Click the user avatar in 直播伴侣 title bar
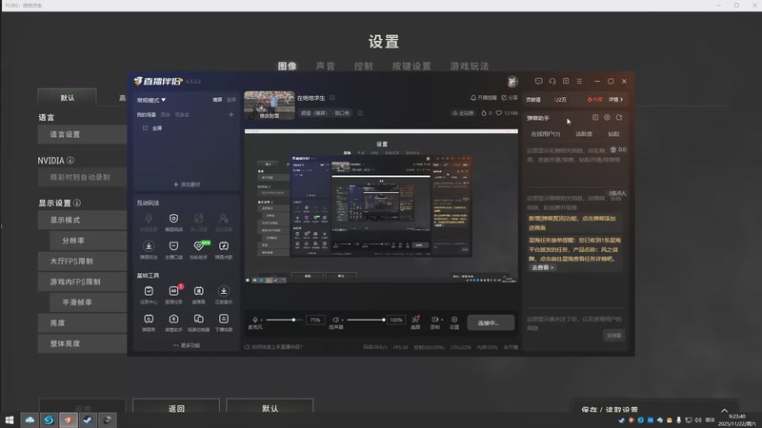Screen dimensions: 762x428 [x=512, y=81]
